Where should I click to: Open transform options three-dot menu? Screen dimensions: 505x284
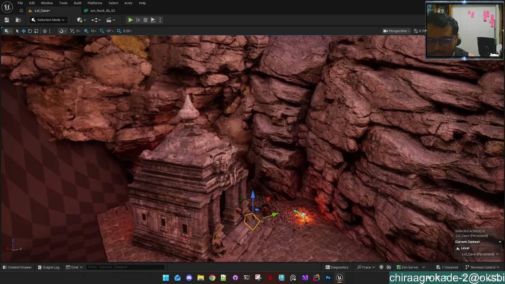click(49, 31)
